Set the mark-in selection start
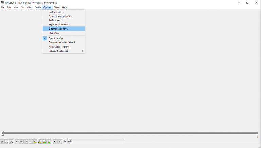The height and width of the screenshot is (148, 261). (x=55, y=142)
